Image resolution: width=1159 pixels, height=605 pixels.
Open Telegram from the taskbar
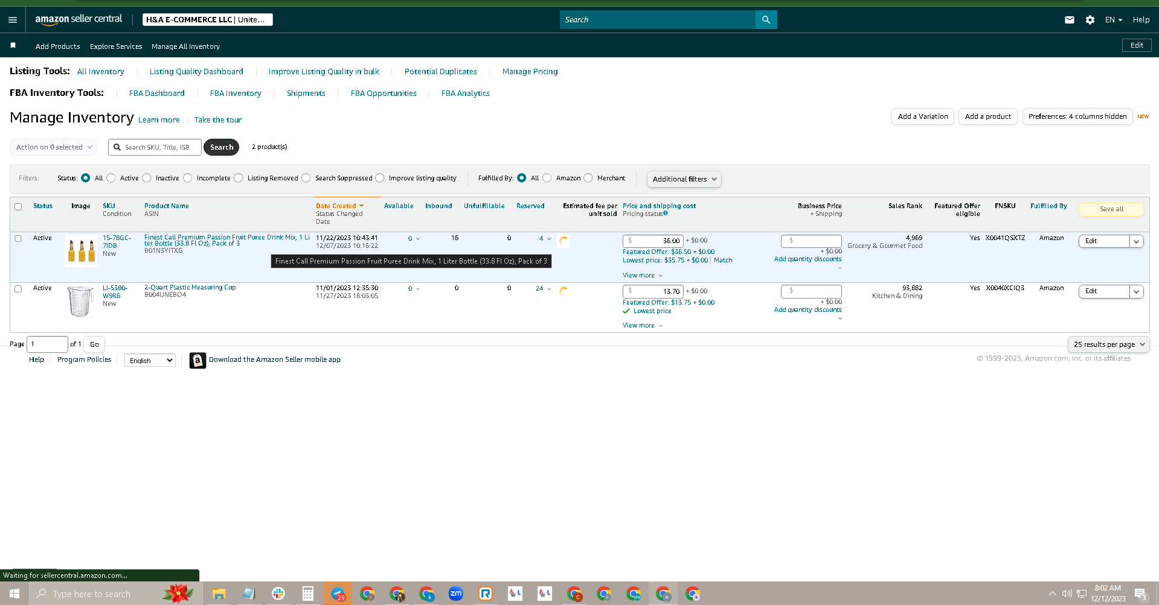[338, 594]
